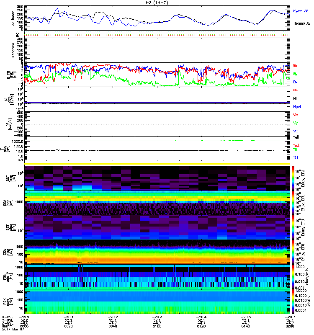Click the -20.7 X-GSE position value
The image size is (314, 335).
(290, 317)
